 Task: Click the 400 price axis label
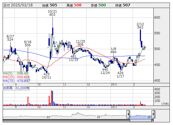[x=157, y=81]
